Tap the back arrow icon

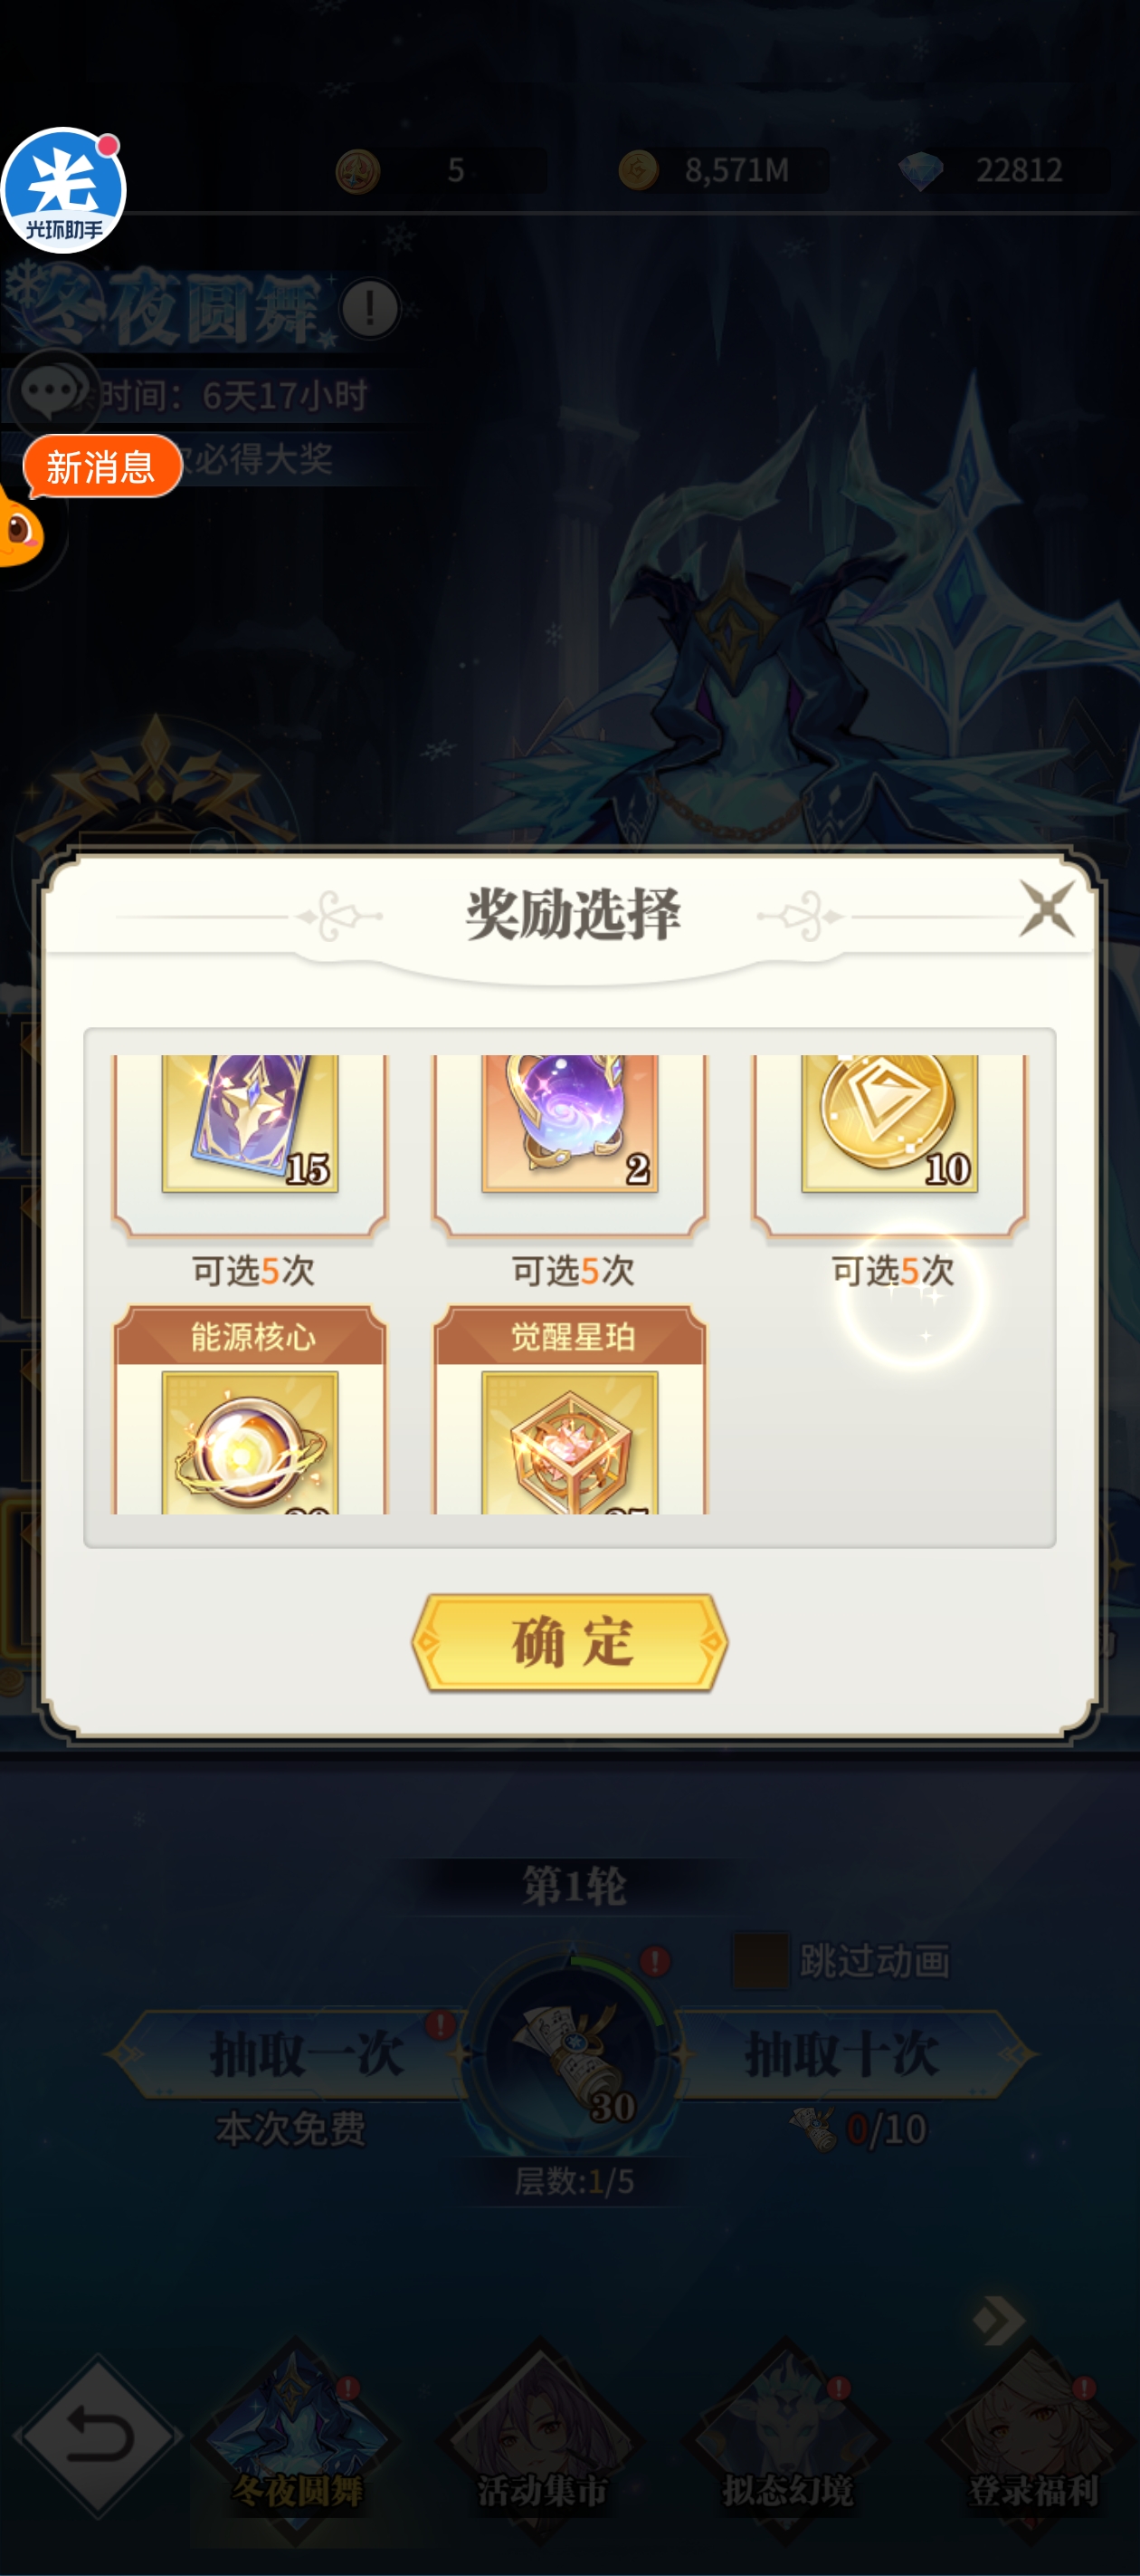(98, 2436)
